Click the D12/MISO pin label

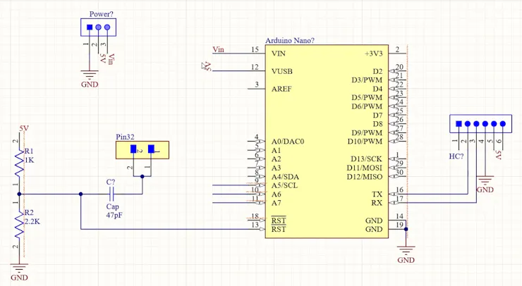365,177
